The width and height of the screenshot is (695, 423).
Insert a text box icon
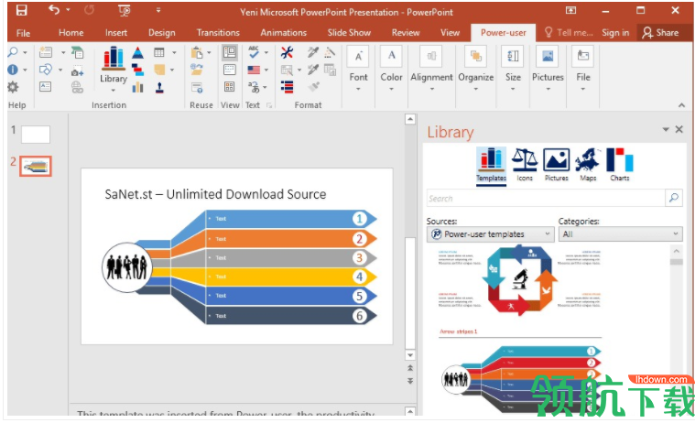(46, 86)
